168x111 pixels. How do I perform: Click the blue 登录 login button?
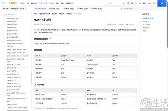[162, 3]
